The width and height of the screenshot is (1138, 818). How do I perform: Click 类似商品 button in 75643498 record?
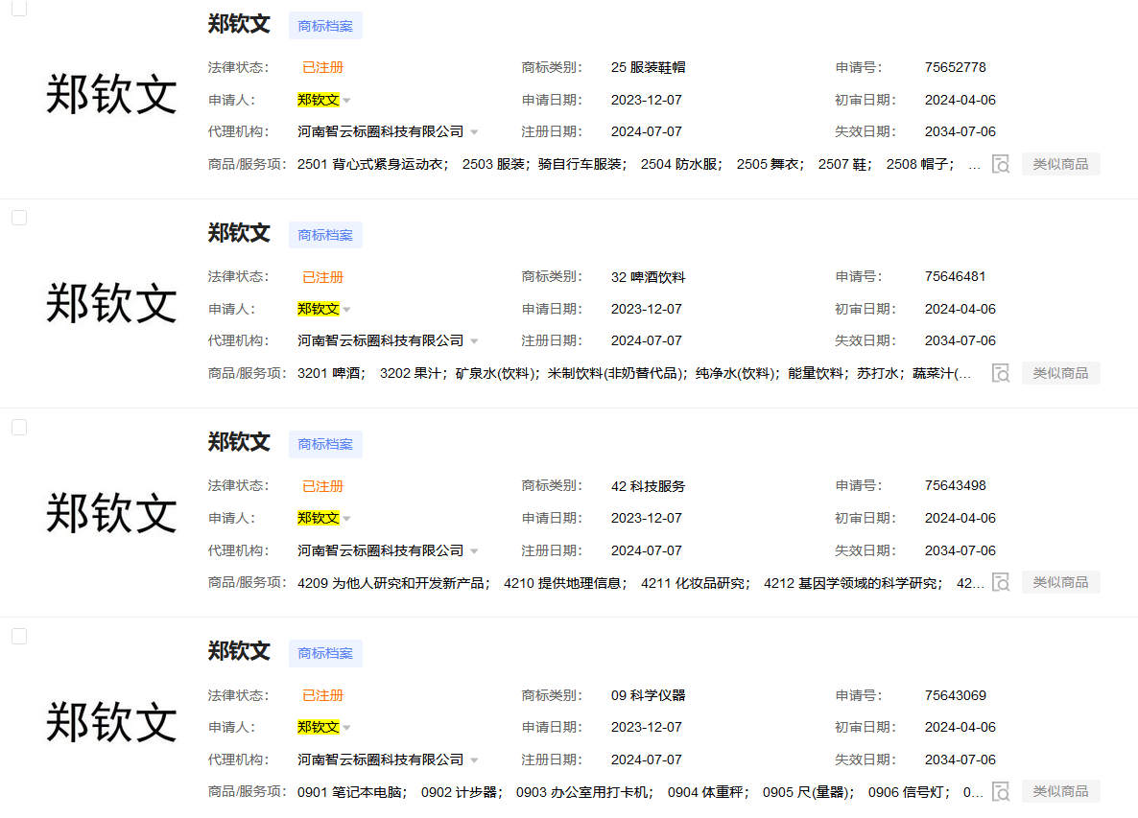pyautogui.click(x=1060, y=581)
